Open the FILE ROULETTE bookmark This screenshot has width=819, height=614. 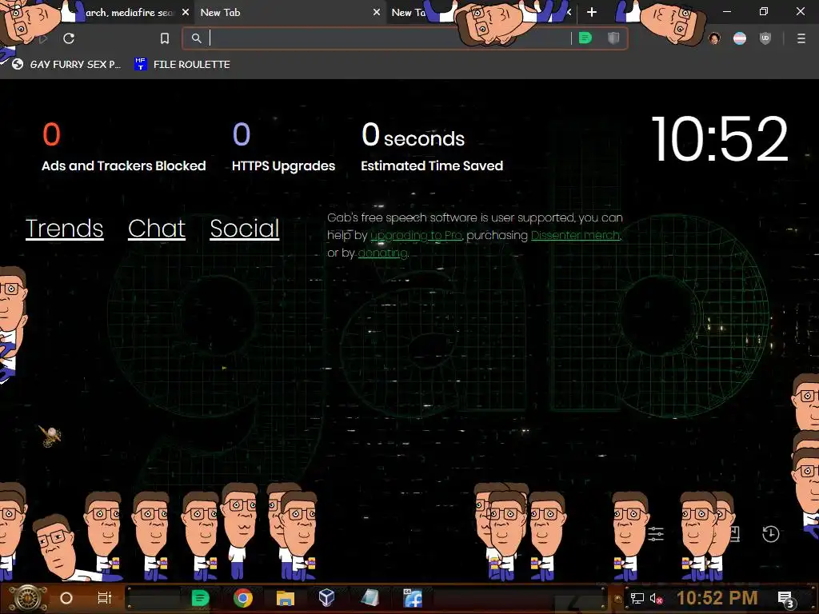coord(182,64)
